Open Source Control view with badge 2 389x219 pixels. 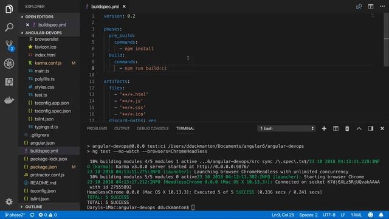pos(10,46)
